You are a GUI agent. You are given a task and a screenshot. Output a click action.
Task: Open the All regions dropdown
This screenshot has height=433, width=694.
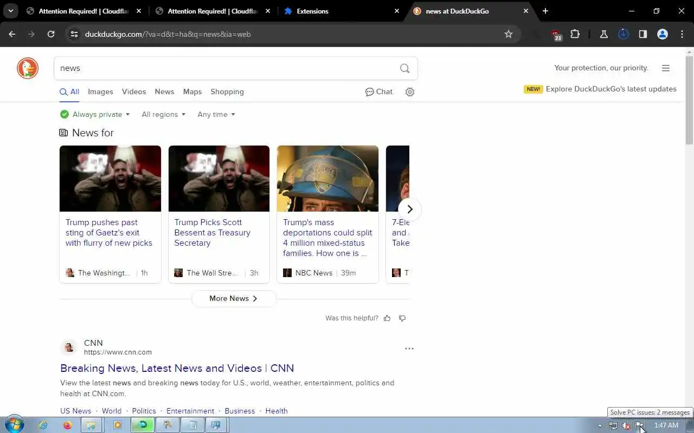coord(163,114)
